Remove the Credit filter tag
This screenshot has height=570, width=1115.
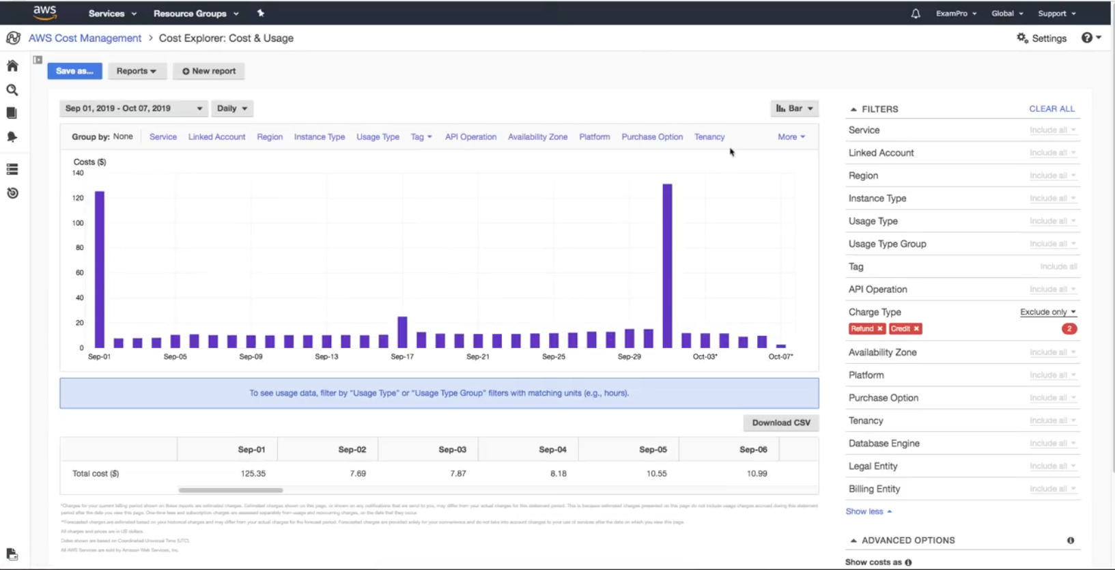click(x=917, y=329)
